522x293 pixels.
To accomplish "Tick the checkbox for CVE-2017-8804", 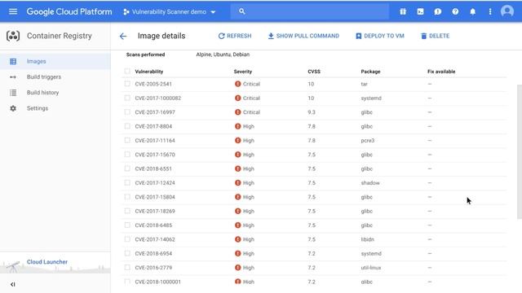I will (x=127, y=126).
